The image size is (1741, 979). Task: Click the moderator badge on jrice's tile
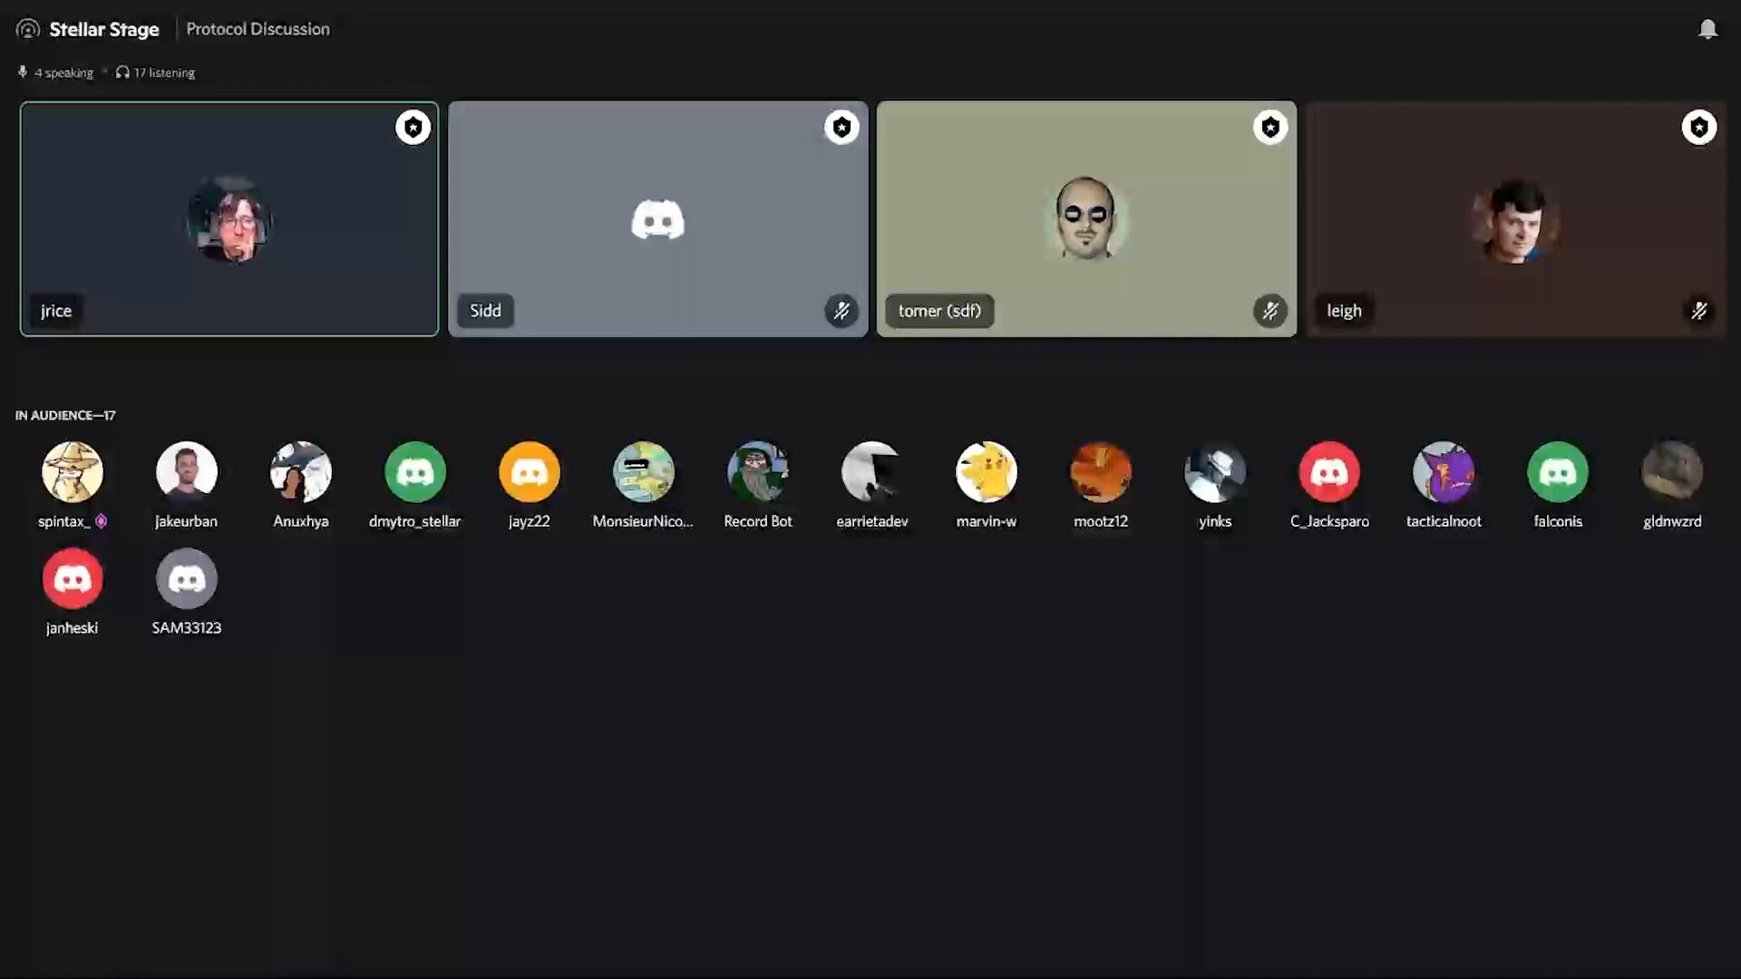(x=413, y=127)
